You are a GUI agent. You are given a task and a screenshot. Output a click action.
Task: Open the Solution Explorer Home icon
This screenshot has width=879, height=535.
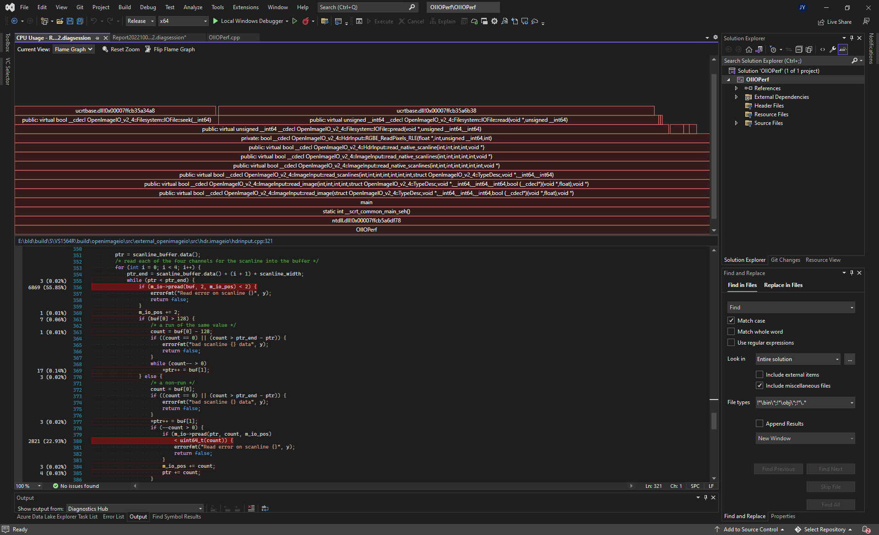(x=749, y=49)
